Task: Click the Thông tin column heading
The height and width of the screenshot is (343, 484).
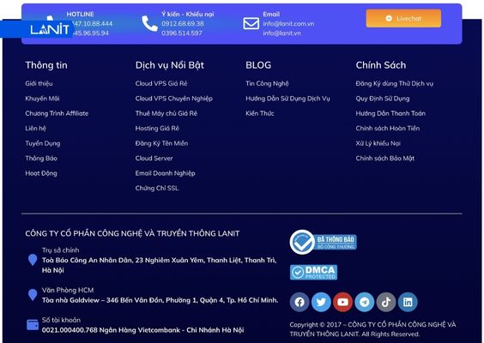Action: pos(46,65)
